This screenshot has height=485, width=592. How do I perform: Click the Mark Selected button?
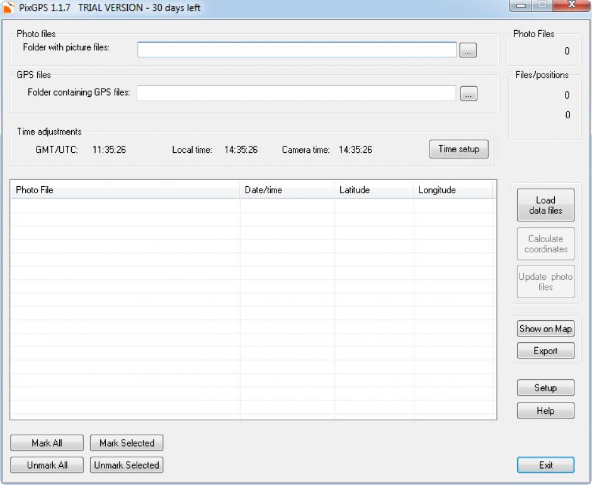tap(127, 443)
